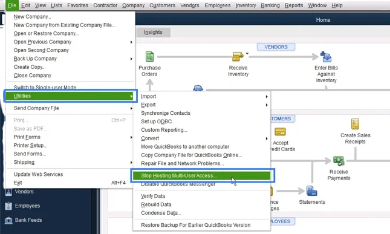Open the Lists menu
This screenshot has height=234, width=390.
56,5
